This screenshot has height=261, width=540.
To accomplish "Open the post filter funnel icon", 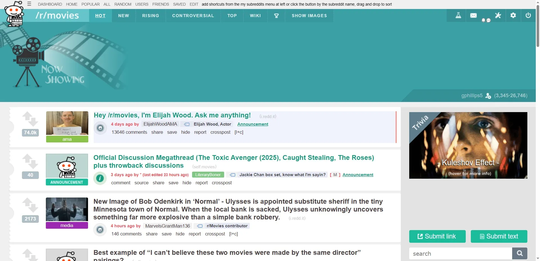I will 276,16.
